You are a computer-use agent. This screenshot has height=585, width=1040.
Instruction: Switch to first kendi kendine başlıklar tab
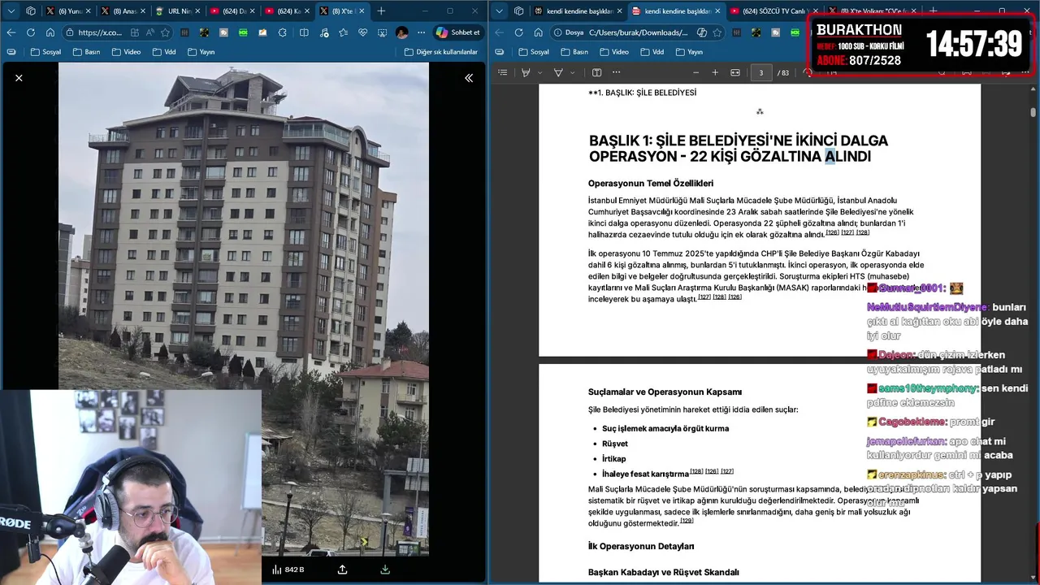pos(579,11)
